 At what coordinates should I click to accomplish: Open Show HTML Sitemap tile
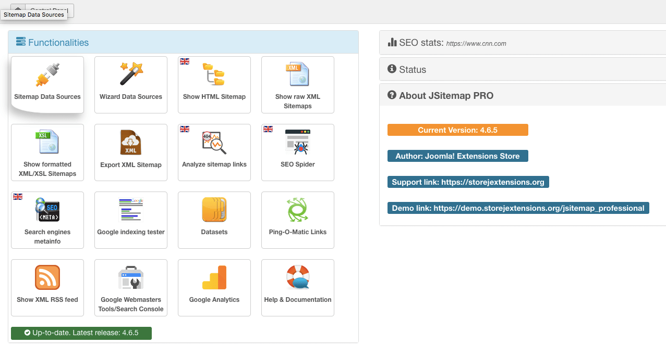pos(214,85)
